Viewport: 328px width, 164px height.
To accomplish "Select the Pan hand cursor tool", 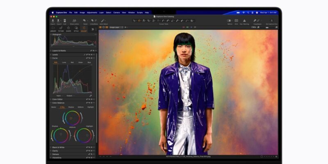I will (139, 21).
